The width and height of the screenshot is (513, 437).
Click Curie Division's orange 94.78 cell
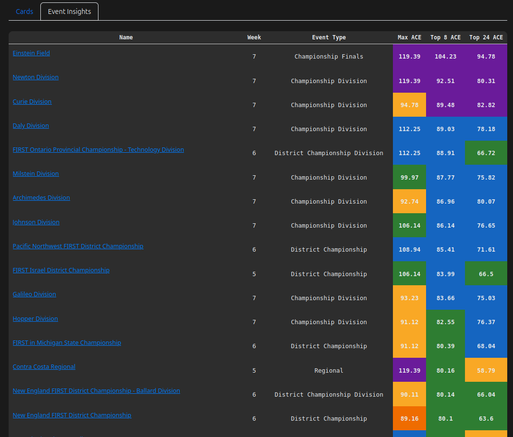coord(409,105)
